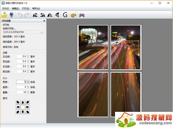Viewport: 173px width, 128px height.
Task: Click the undo arrow in toolbar
Action: (x=20, y=15)
